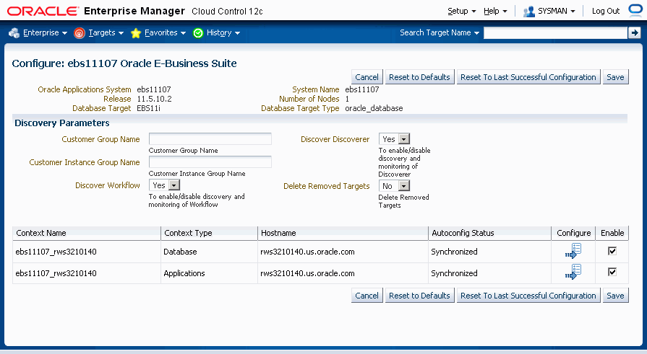Click the top Reset To Last Successful Configuration button
Image resolution: width=647 pixels, height=354 pixels.
coord(528,77)
